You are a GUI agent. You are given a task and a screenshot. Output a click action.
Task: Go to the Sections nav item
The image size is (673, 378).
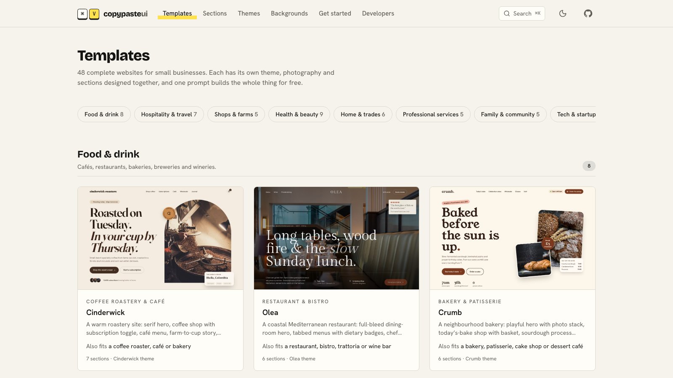[x=215, y=13]
